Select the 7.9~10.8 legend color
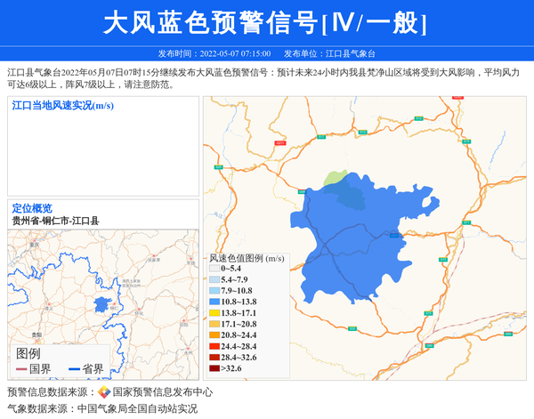The width and height of the screenshot is (534, 419). (214, 291)
